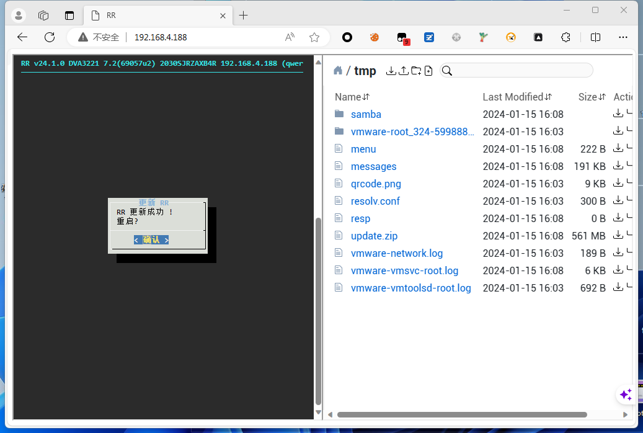Sort the file list by Last Modified

517,97
